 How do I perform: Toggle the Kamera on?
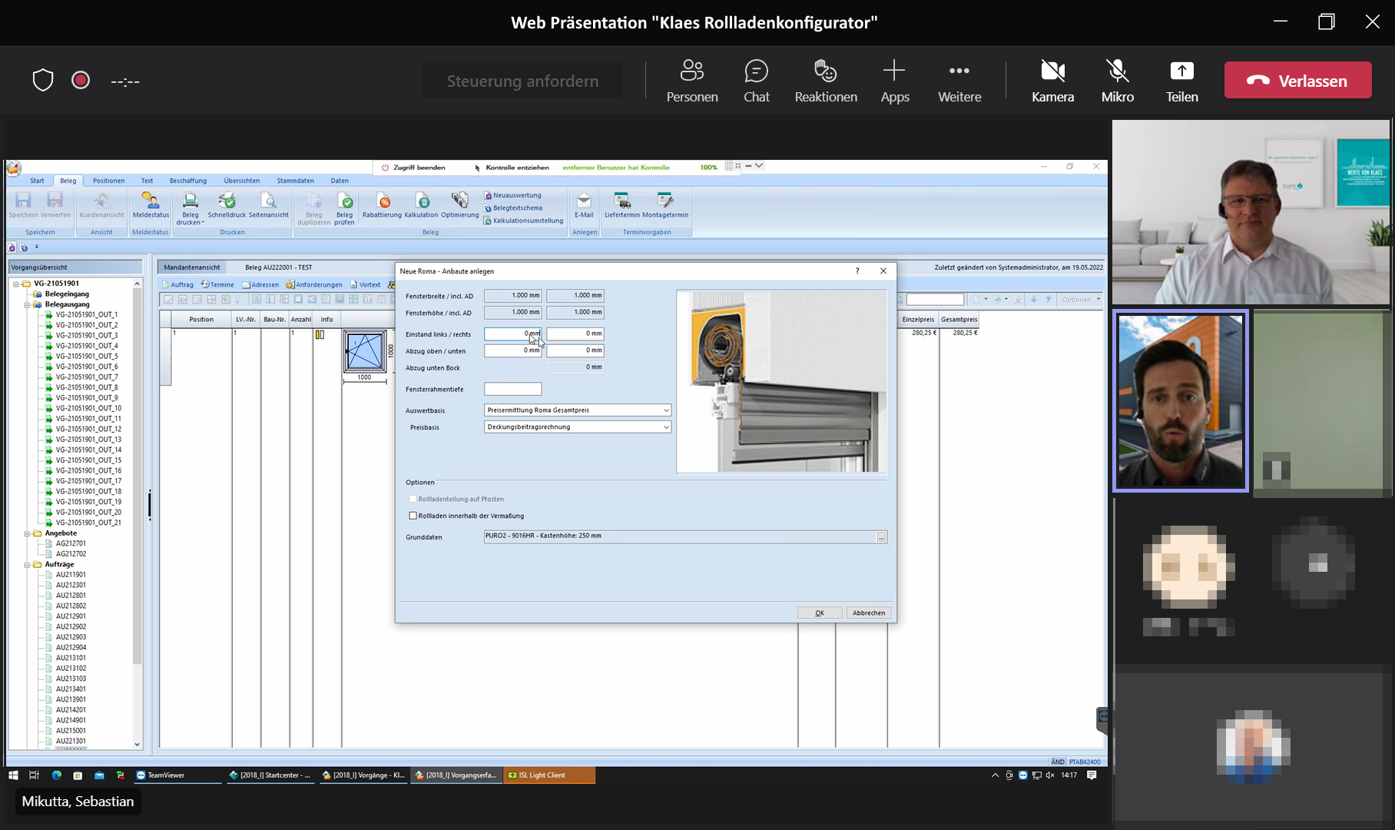1052,81
